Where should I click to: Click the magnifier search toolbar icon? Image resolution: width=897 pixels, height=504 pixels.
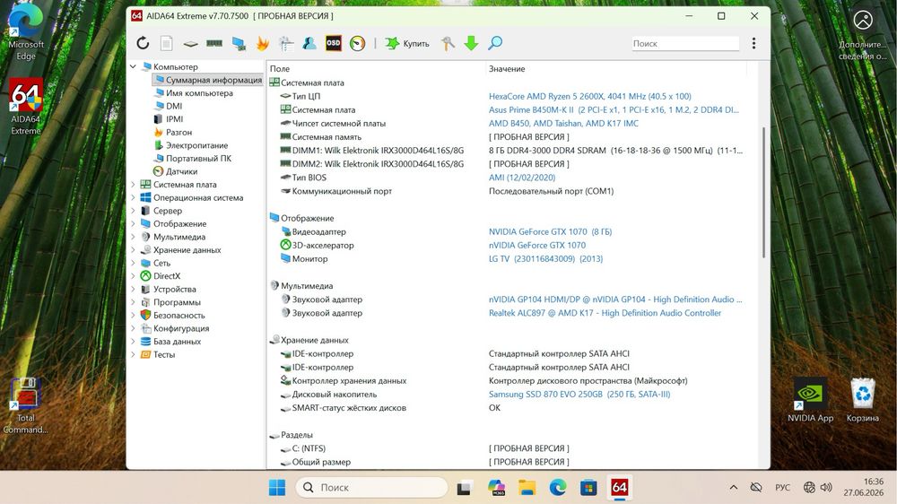tap(495, 43)
